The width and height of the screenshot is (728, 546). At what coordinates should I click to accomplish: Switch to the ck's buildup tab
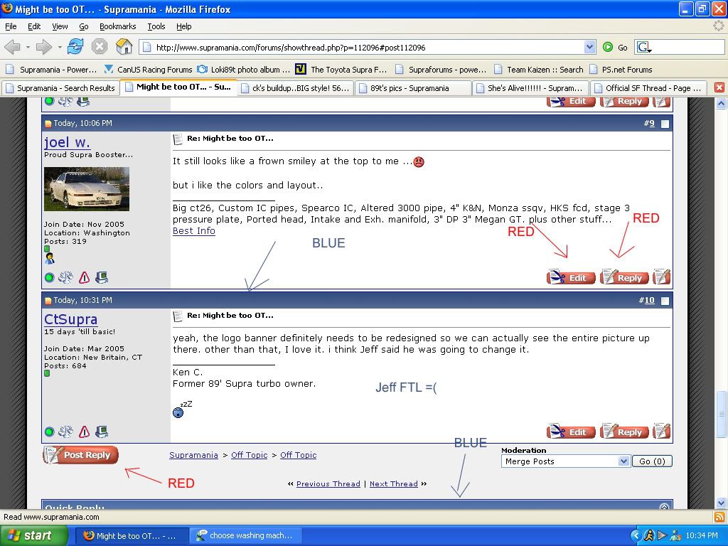pyautogui.click(x=296, y=87)
